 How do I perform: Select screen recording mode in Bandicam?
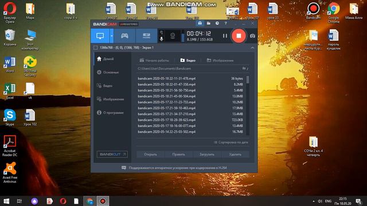100,35
